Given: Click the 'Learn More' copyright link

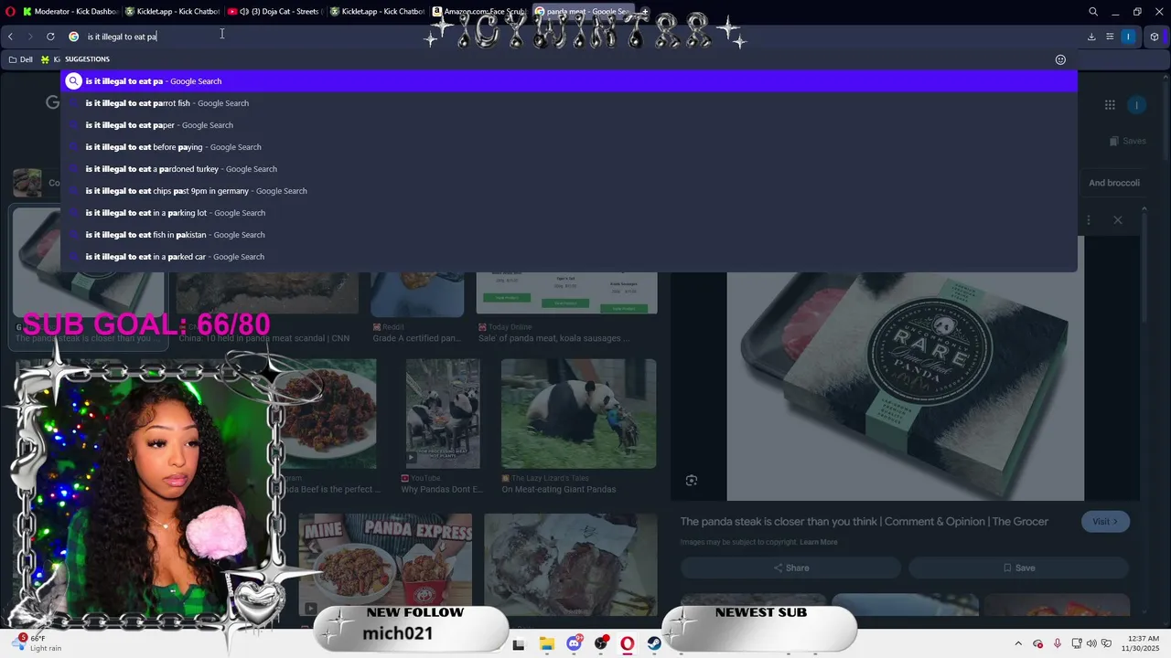Looking at the screenshot, I should 818,542.
